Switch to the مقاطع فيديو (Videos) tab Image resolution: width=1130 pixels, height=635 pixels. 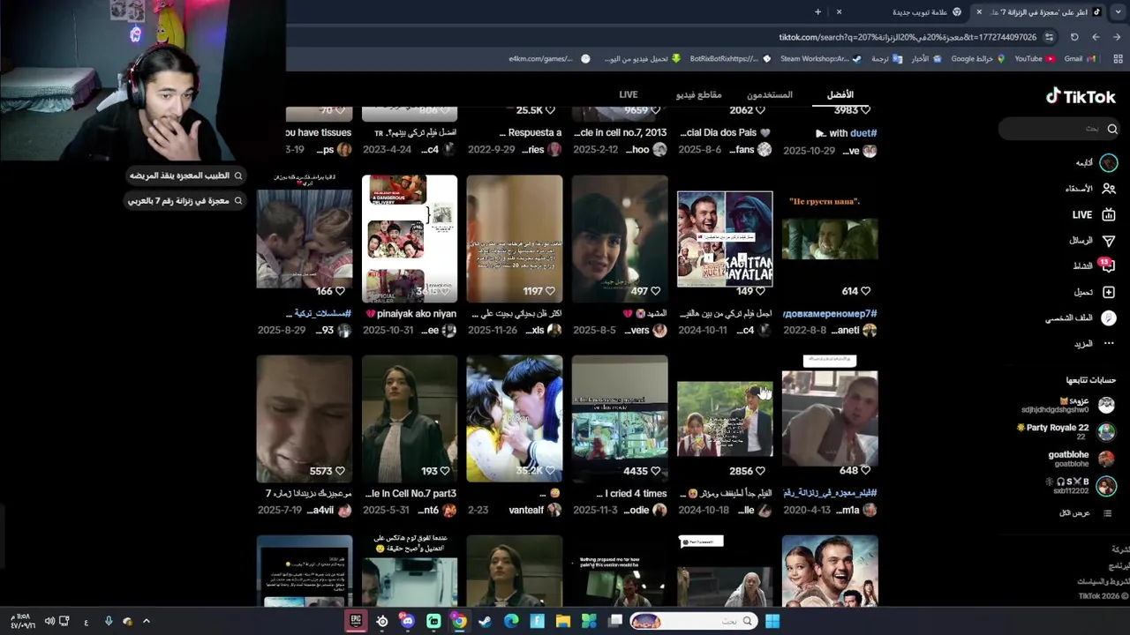pos(698,94)
